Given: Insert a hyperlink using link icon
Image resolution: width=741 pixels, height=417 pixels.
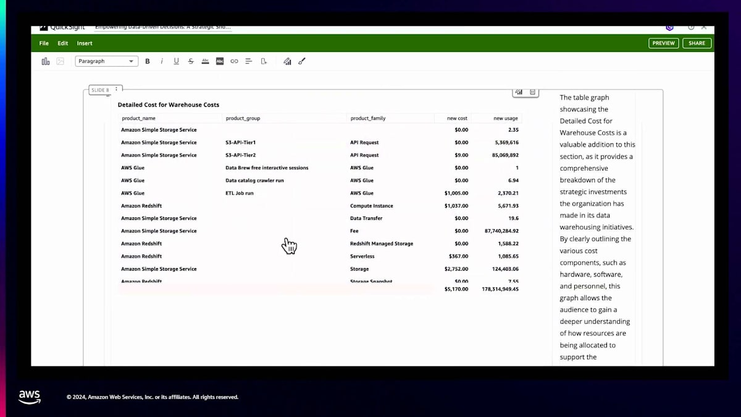Looking at the screenshot, I should click(x=234, y=61).
